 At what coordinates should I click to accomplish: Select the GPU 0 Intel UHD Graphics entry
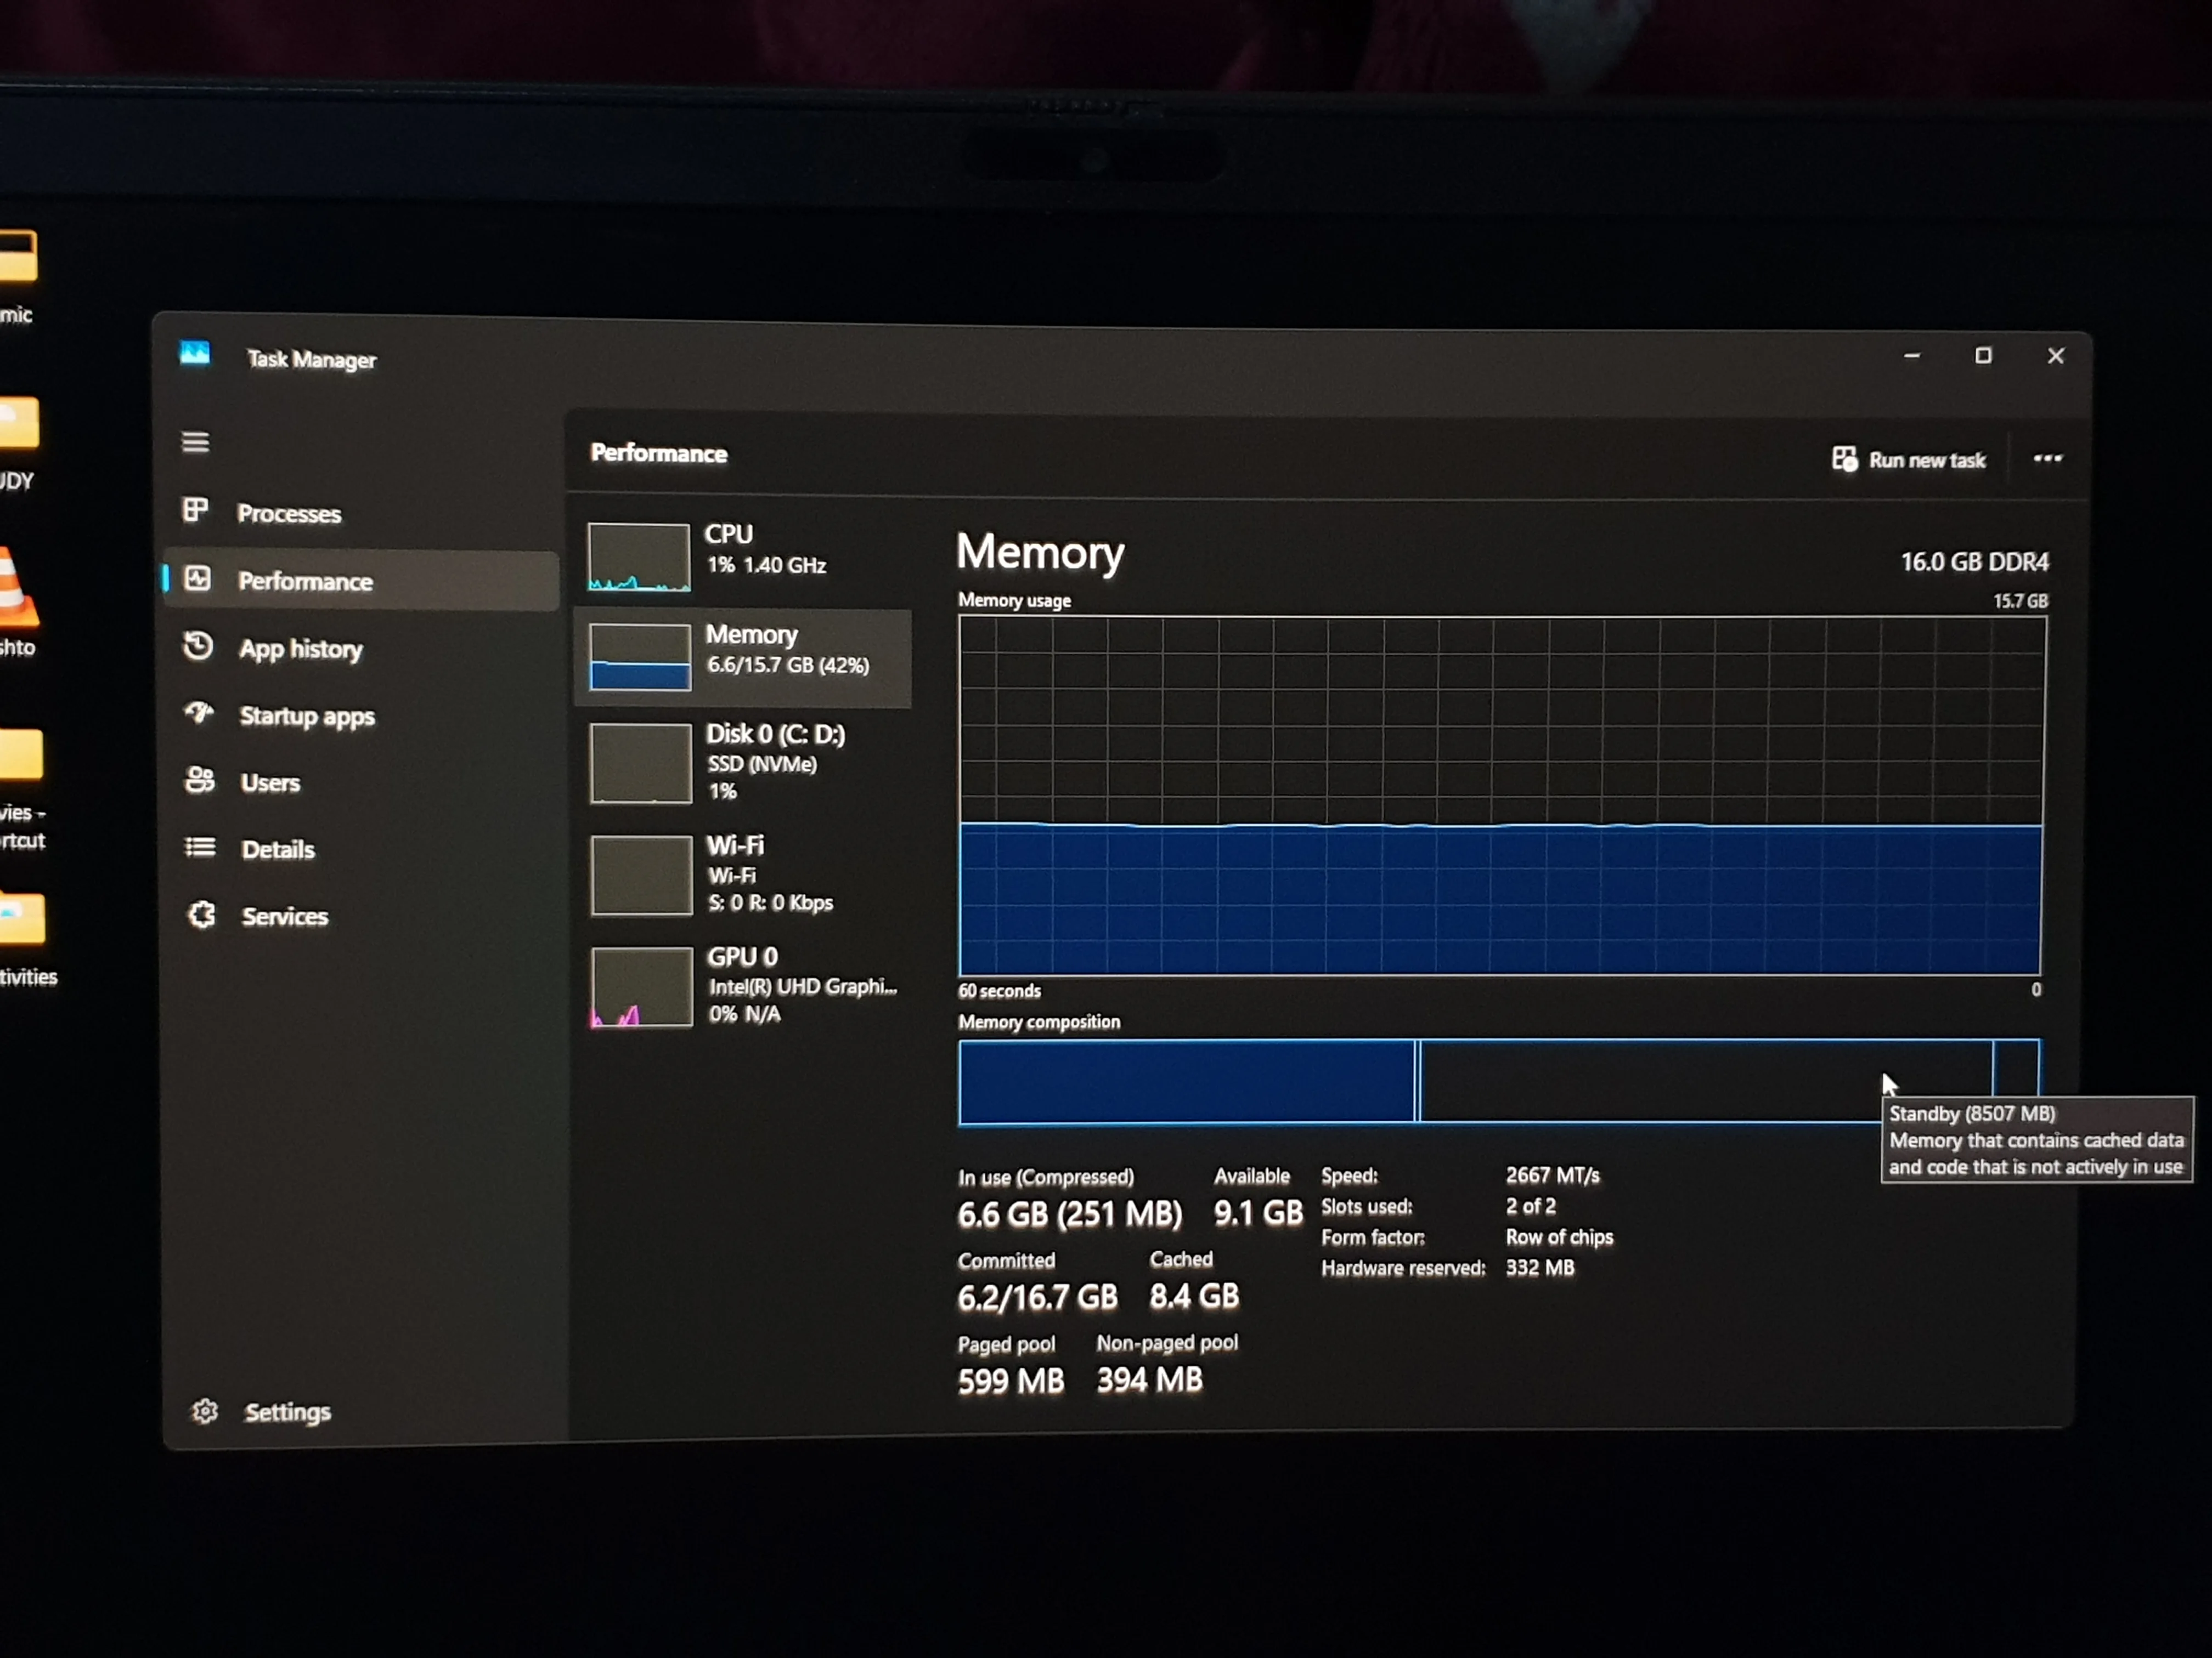[745, 986]
